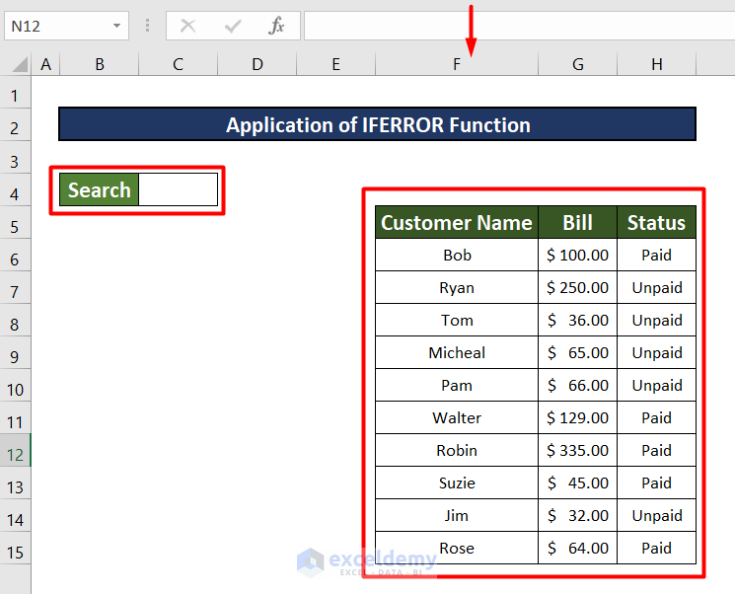Select the $ 66.00 bill cell

pyautogui.click(x=577, y=385)
